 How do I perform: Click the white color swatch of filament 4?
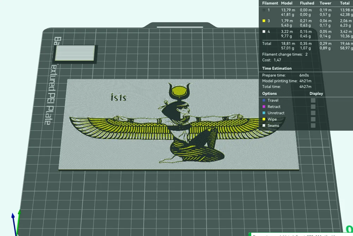coord(264,31)
